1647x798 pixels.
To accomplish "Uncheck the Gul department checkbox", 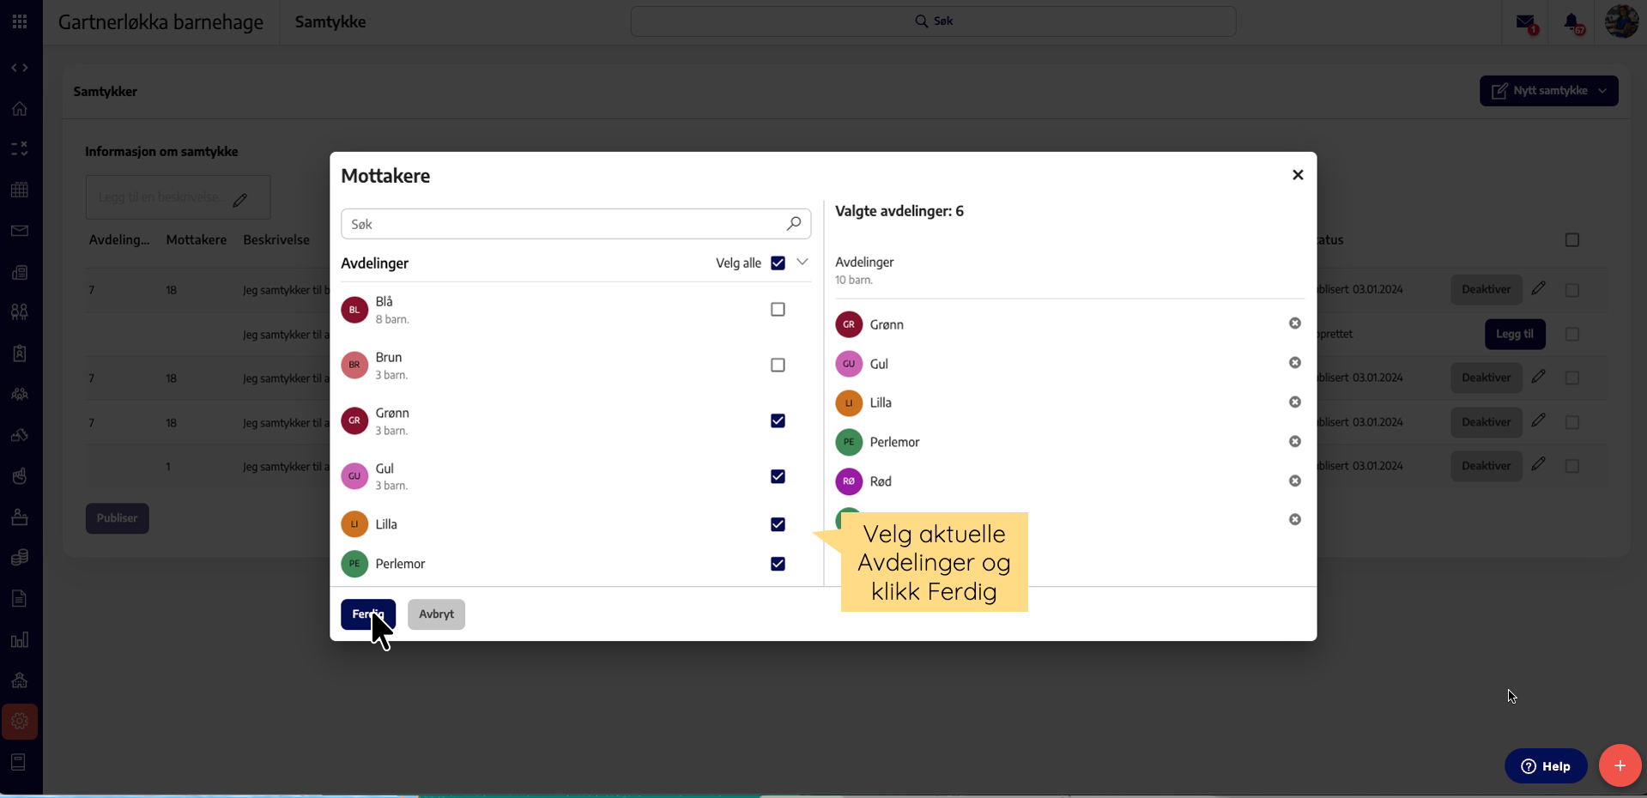I will [x=778, y=477].
